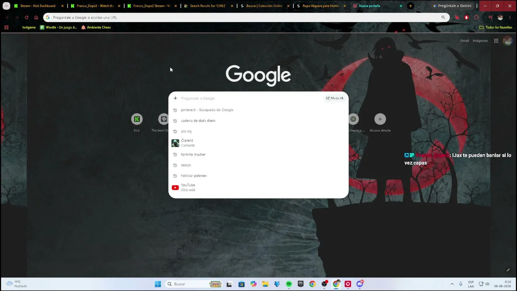Open Epic Games Launcher from the taskbar
Viewport: 517px width, 291px height.
point(301,284)
